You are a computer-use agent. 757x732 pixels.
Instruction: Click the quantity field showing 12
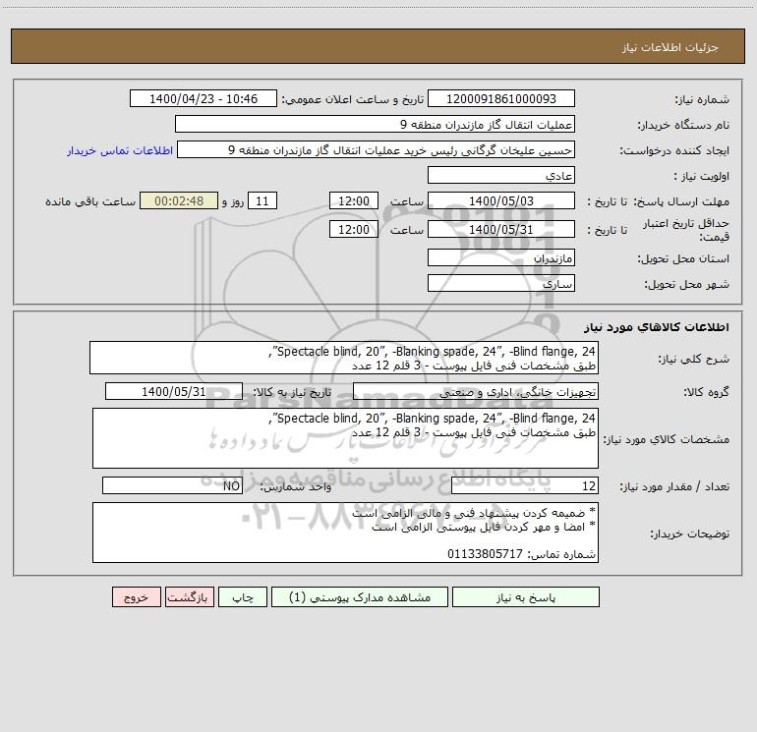[x=525, y=486]
